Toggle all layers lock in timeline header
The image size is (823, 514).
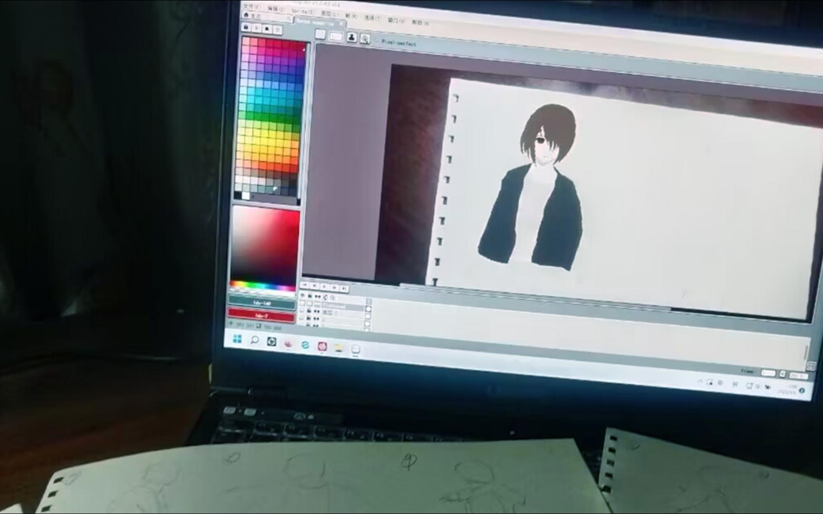click(310, 296)
